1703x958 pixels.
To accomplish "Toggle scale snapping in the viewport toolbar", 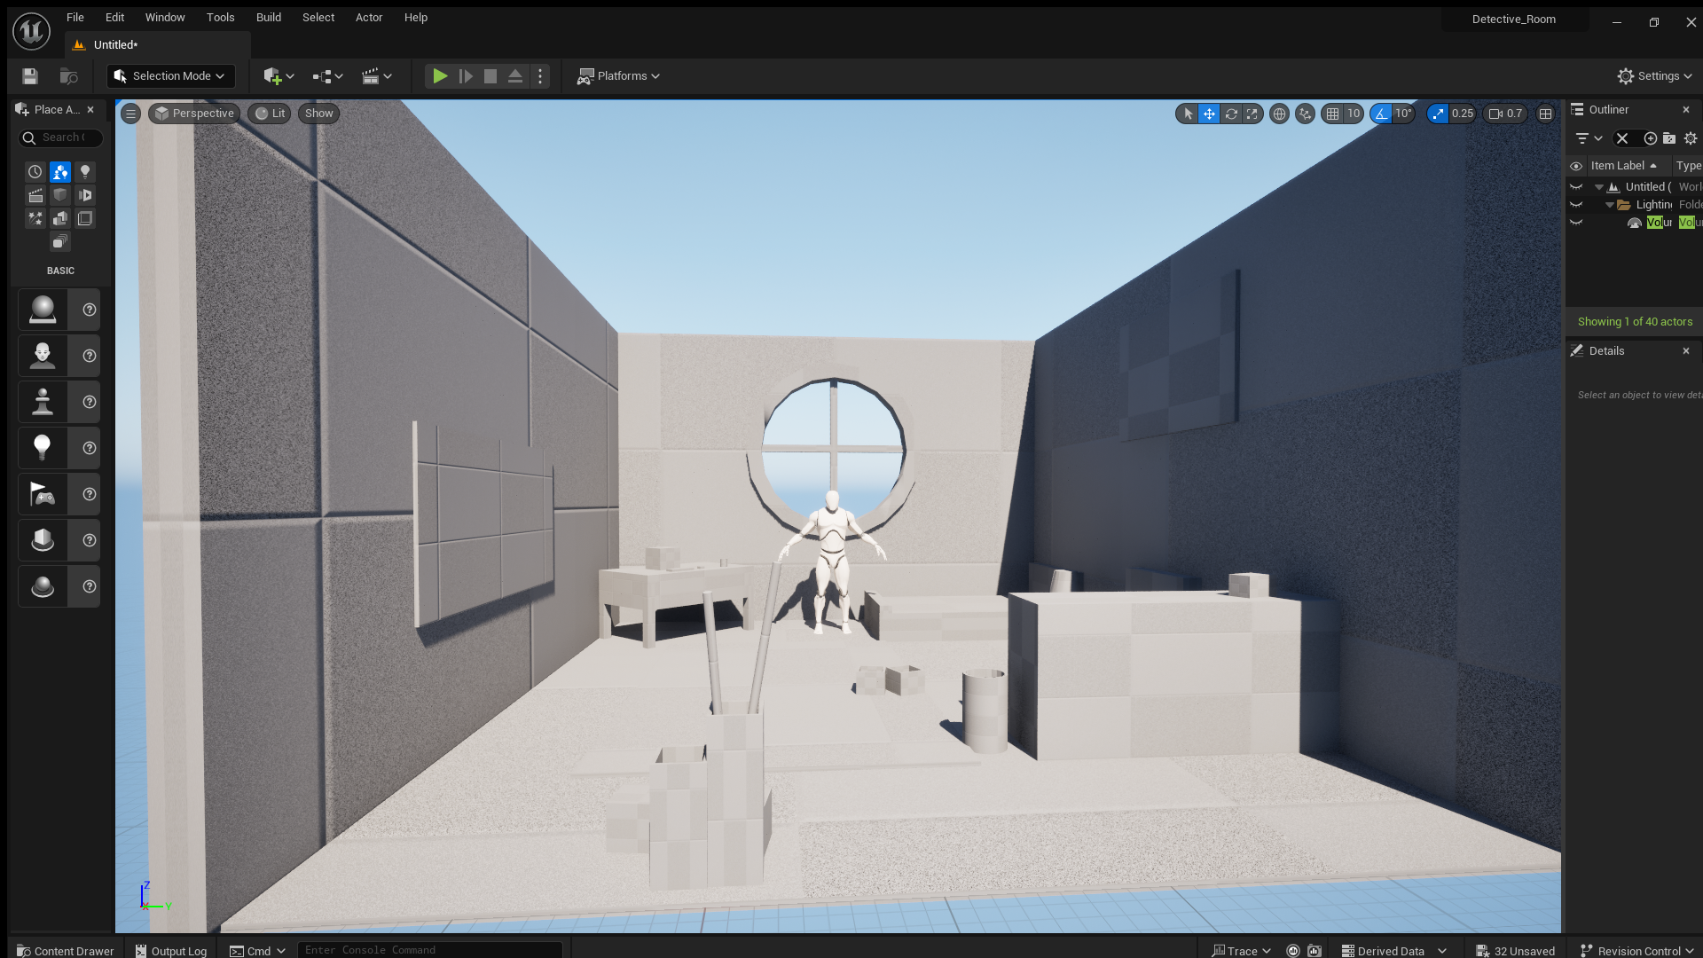I will coord(1438,114).
